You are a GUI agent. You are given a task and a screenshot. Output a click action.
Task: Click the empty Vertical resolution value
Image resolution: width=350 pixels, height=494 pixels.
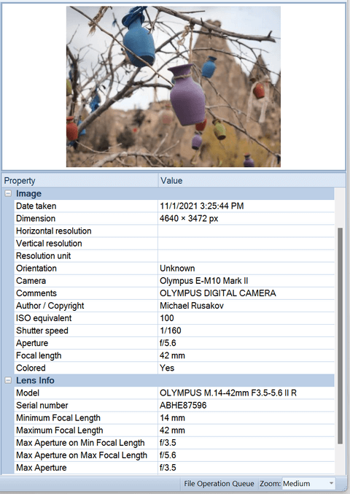246,243
